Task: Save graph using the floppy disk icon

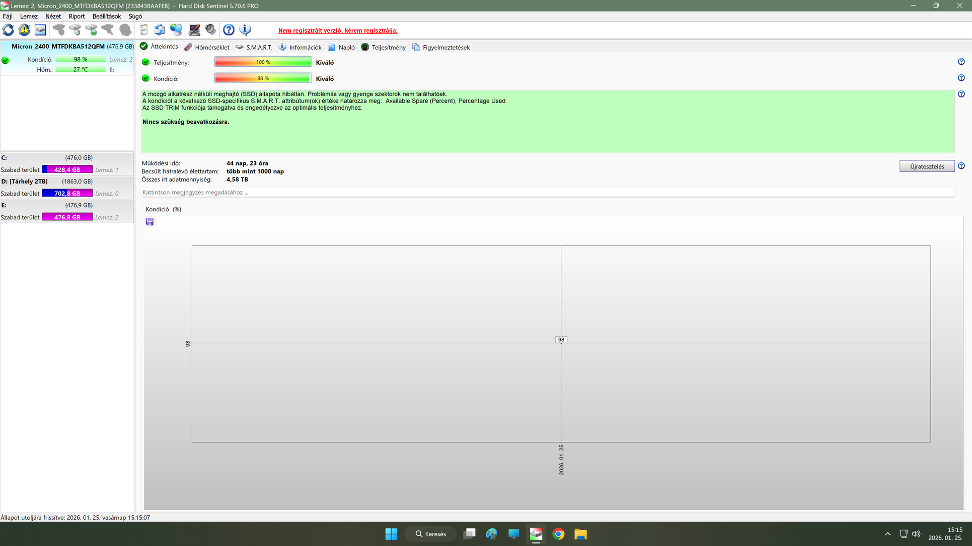Action: [x=149, y=222]
